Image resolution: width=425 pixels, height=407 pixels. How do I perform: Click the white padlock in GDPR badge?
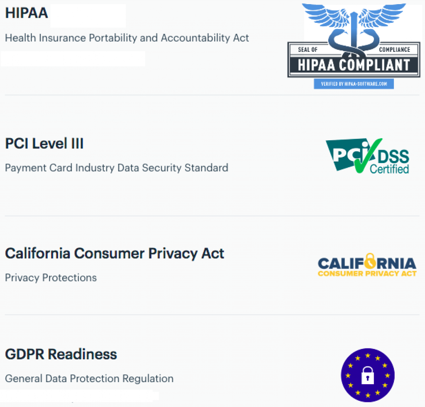(x=368, y=375)
